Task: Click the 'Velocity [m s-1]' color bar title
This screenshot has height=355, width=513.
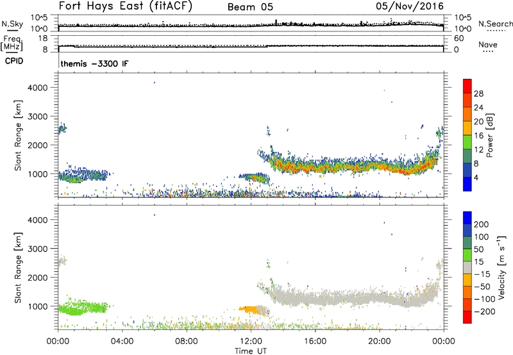Action: 501,267
